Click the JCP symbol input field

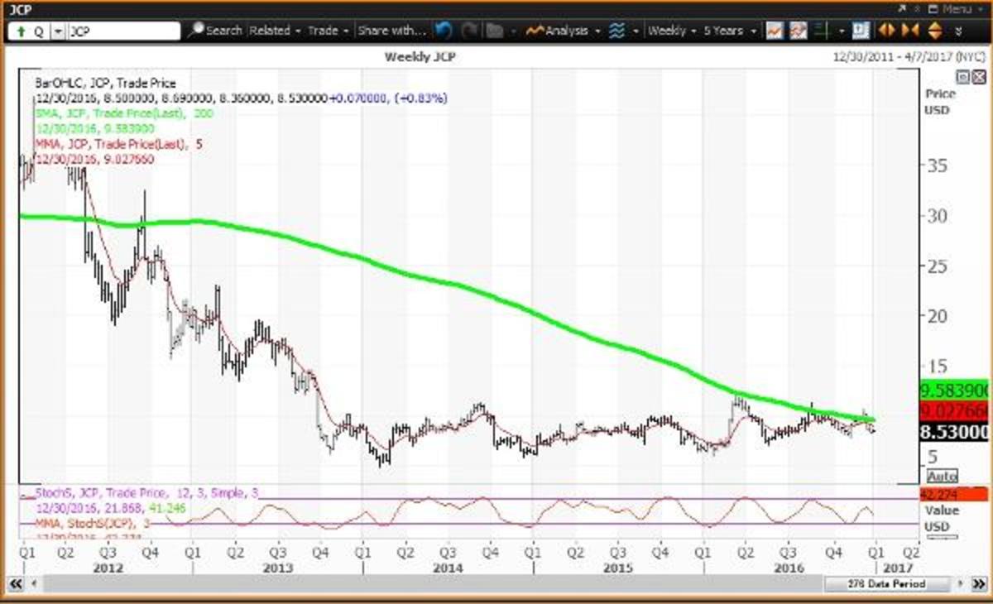point(123,31)
